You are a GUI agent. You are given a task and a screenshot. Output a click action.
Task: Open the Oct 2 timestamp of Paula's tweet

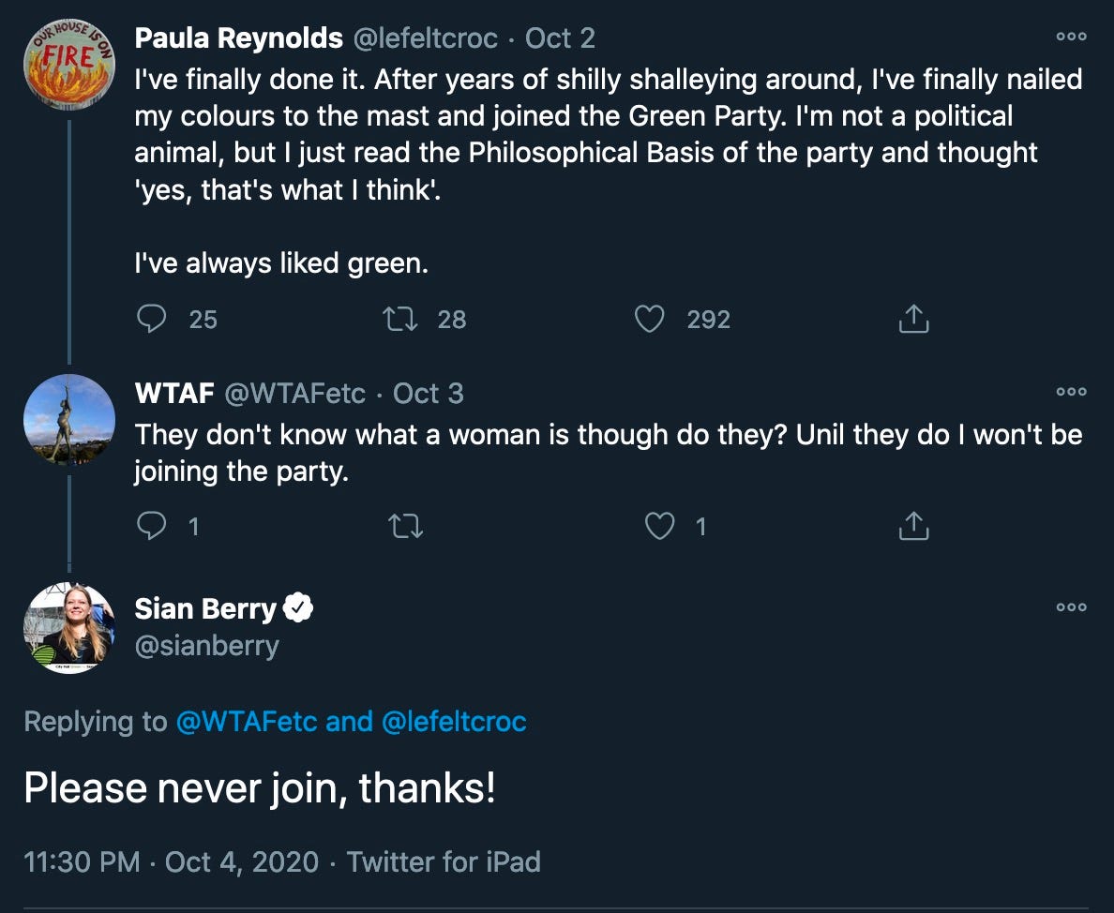tap(560, 38)
